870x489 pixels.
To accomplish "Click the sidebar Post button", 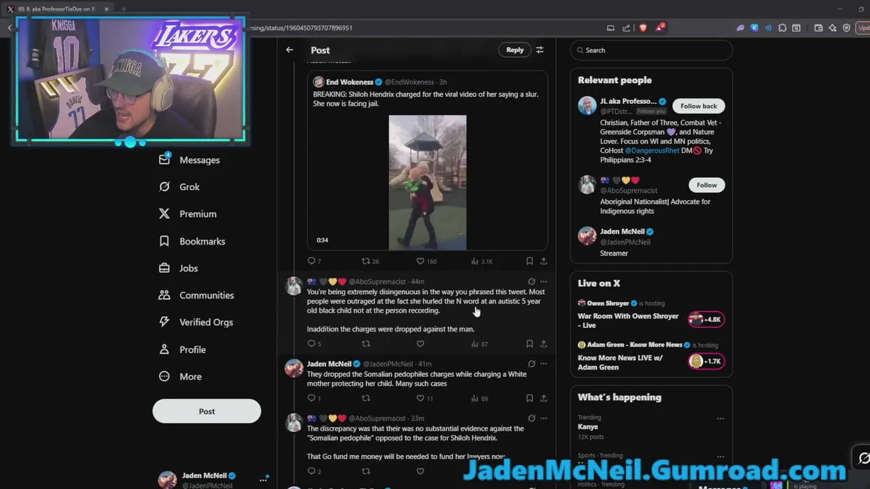I will [x=207, y=411].
